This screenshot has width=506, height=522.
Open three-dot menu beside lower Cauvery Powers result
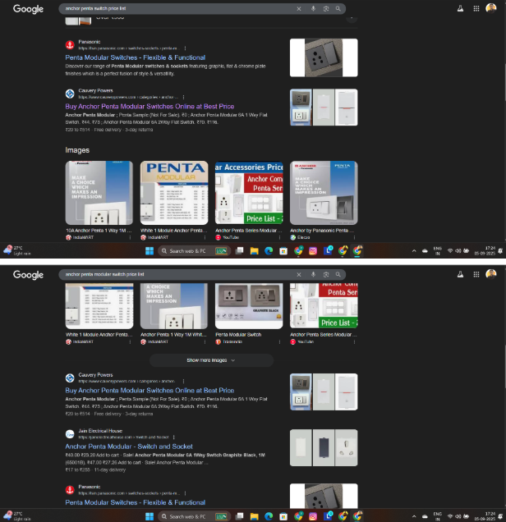point(183,381)
